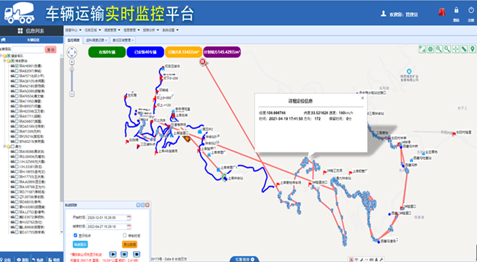Switch to the 责任区域管理 tab
The width and height of the screenshot is (477, 262).
[x=123, y=40]
